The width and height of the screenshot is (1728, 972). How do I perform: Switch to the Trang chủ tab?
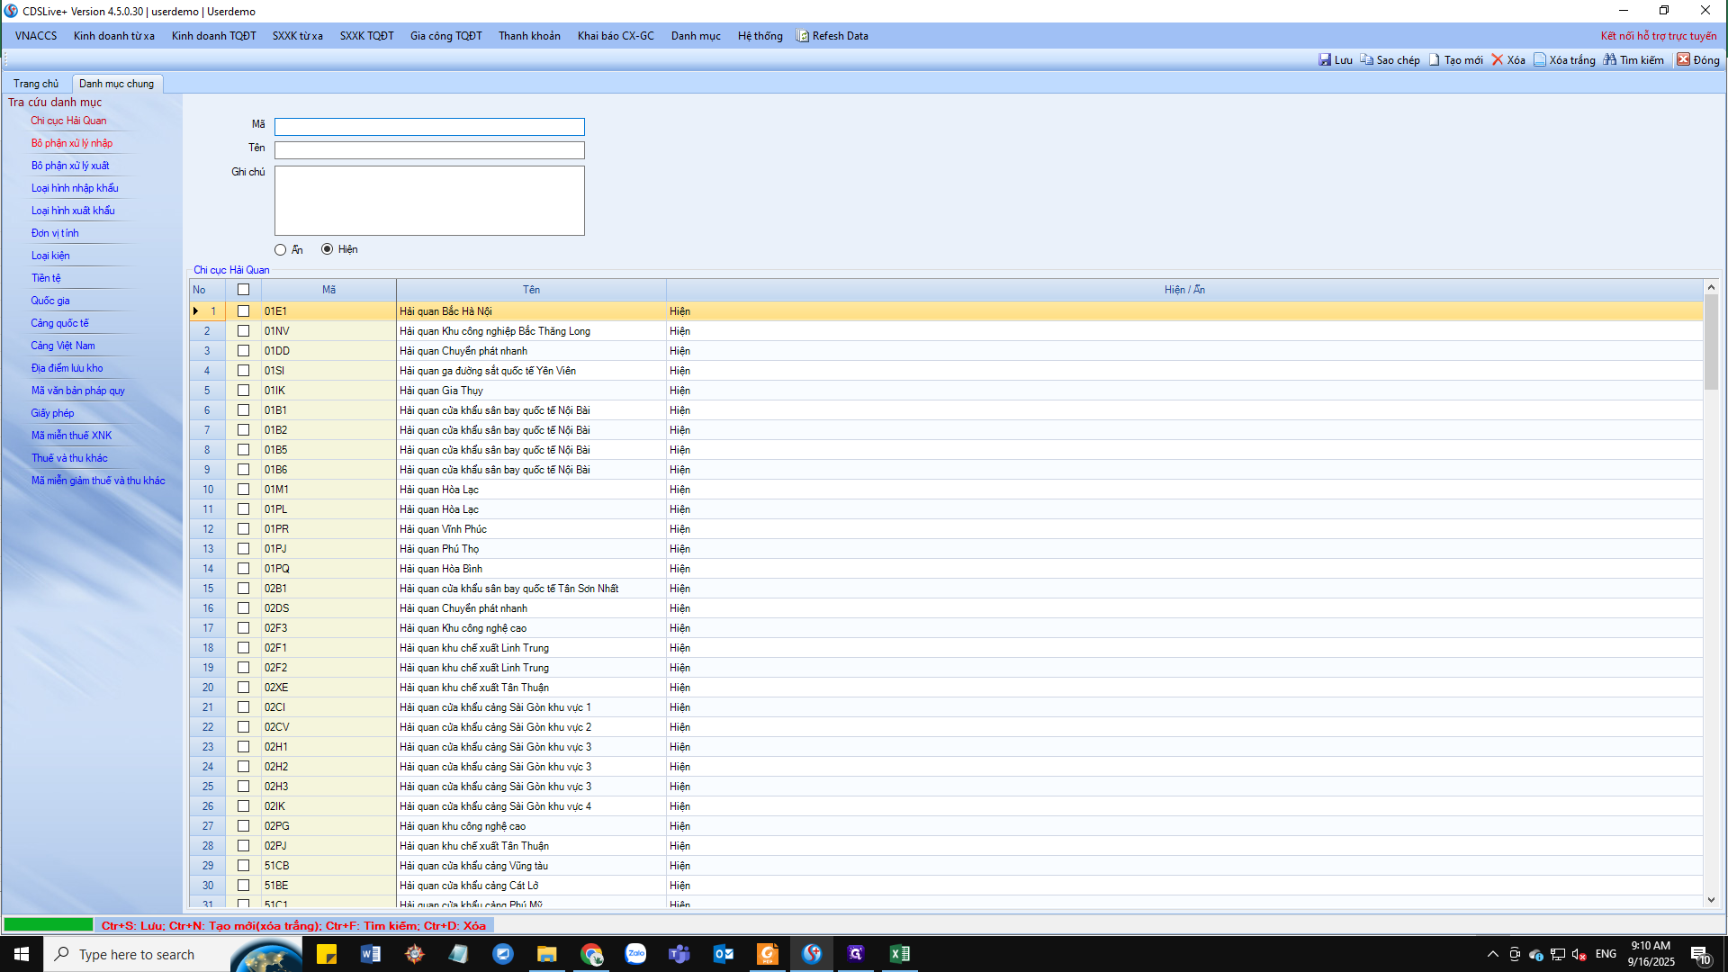click(36, 84)
